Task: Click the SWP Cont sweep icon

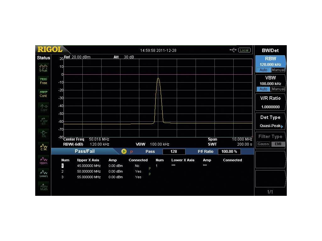Action: pyautogui.click(x=43, y=94)
